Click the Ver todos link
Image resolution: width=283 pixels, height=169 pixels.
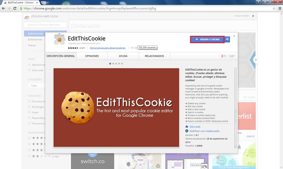point(249,97)
